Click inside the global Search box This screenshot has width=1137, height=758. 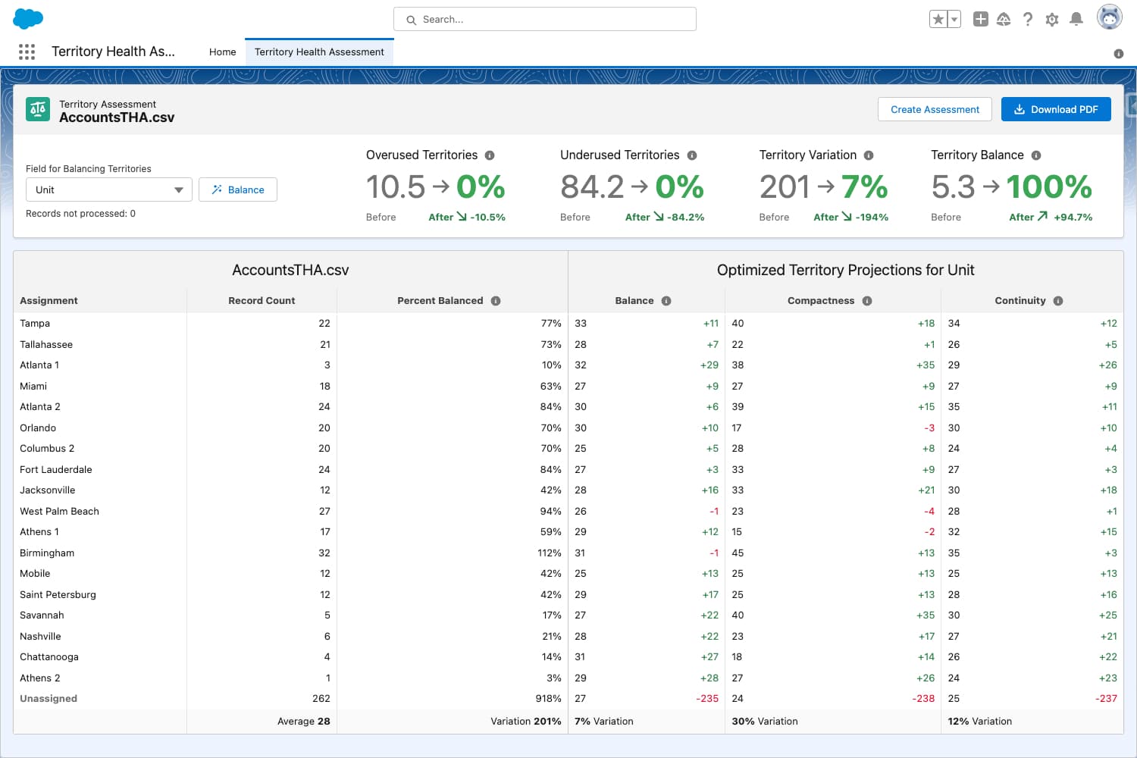coord(545,20)
